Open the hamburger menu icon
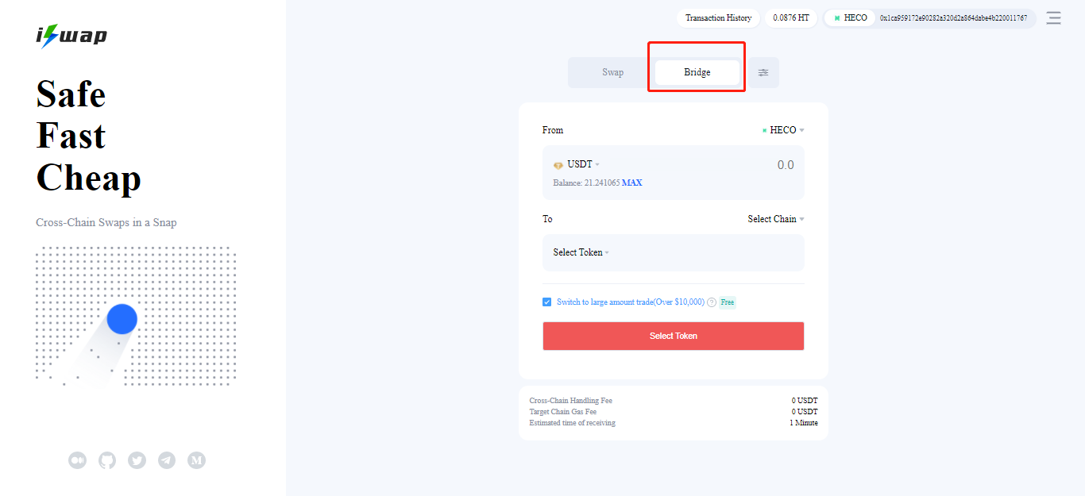The height and width of the screenshot is (496, 1085). click(1053, 17)
